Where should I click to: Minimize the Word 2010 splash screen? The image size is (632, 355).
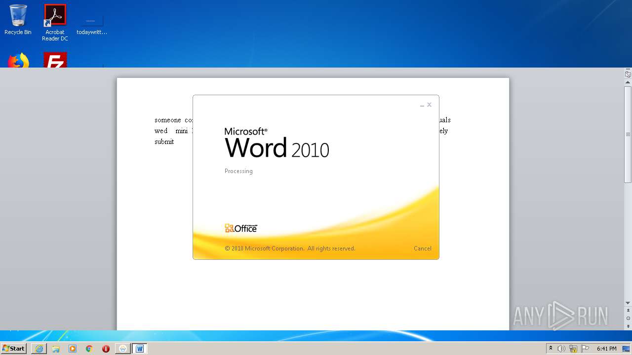(x=422, y=105)
